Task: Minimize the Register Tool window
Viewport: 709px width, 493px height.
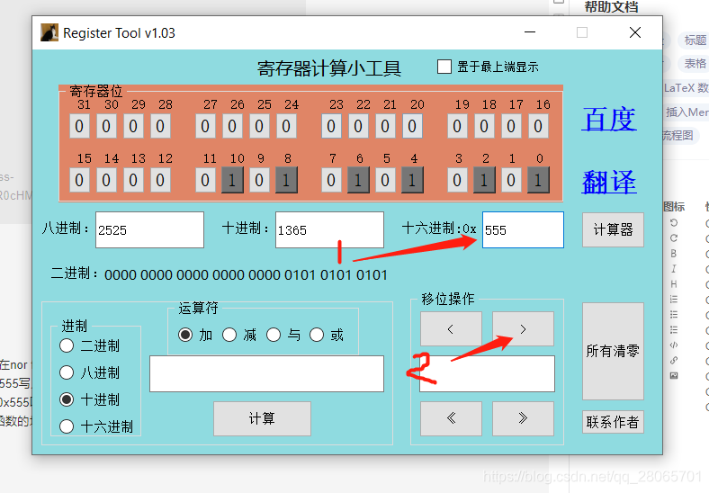Action: click(530, 32)
